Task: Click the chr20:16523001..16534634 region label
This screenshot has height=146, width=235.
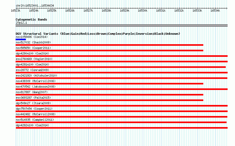Action: coord(35,6)
